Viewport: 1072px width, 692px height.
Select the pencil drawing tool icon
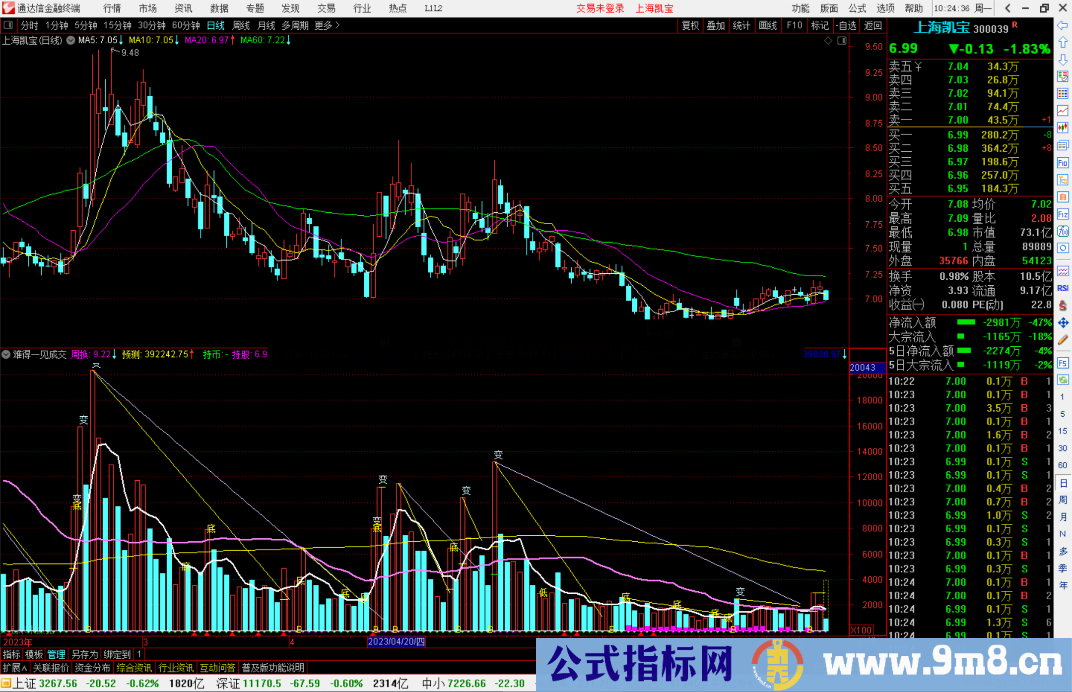click(x=1063, y=340)
